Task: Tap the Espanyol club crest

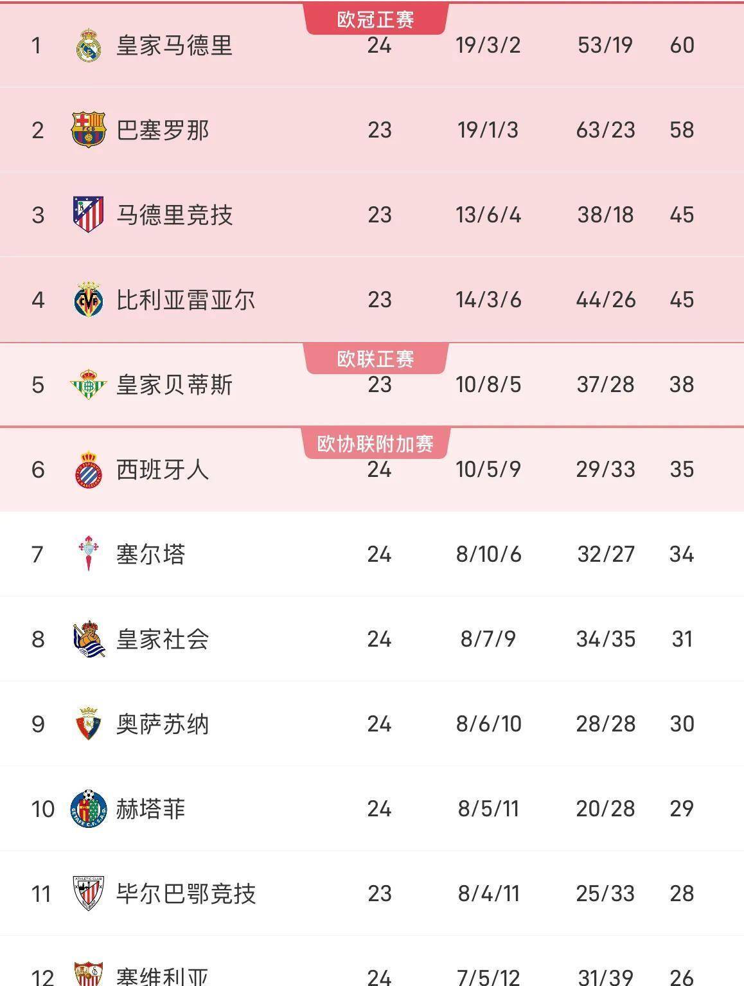Action: (x=88, y=470)
